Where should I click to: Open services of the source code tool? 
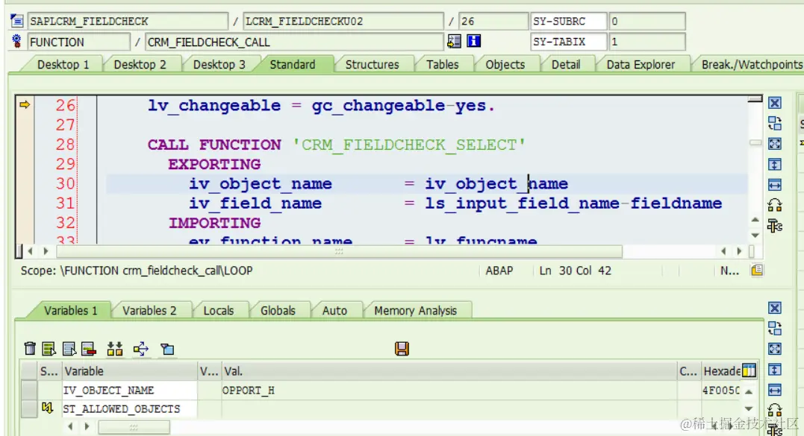point(775,226)
